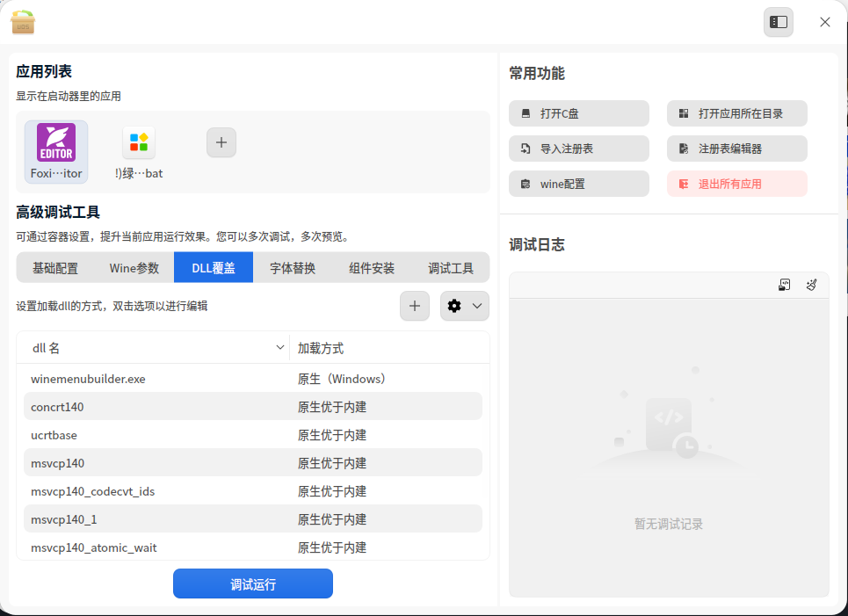848x616 pixels.
Task: Select the msvcp140_codecvt_ids row
Action: 253,491
